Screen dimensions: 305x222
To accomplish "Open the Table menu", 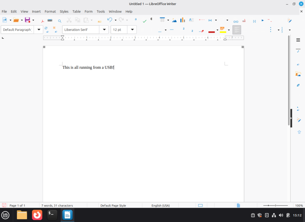I will tap(77, 11).
